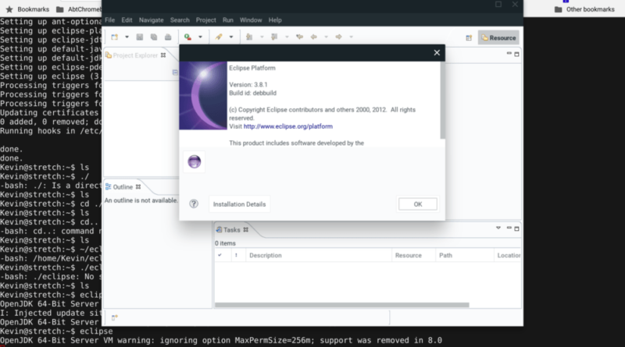Select the Project Explorer tab
The width and height of the screenshot is (625, 347).
(135, 55)
